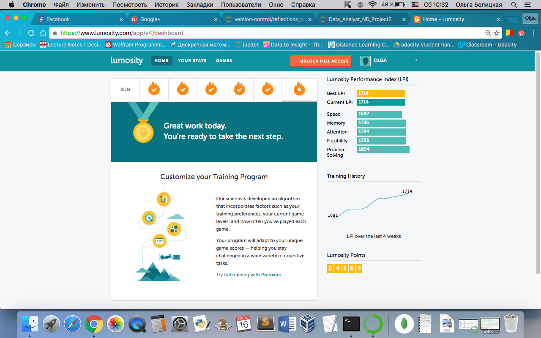The image size is (541, 338).
Task: Open Lecture Notes MIT OCW bookmark
Action: (71, 44)
